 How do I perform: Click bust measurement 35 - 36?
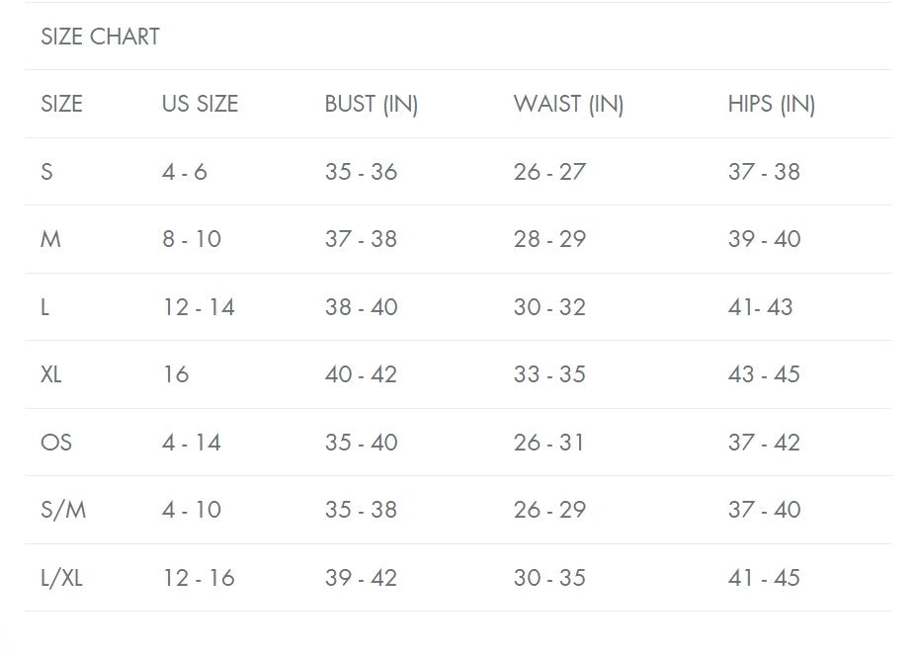click(x=361, y=172)
